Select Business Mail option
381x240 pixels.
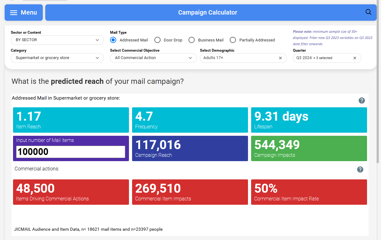(x=192, y=40)
